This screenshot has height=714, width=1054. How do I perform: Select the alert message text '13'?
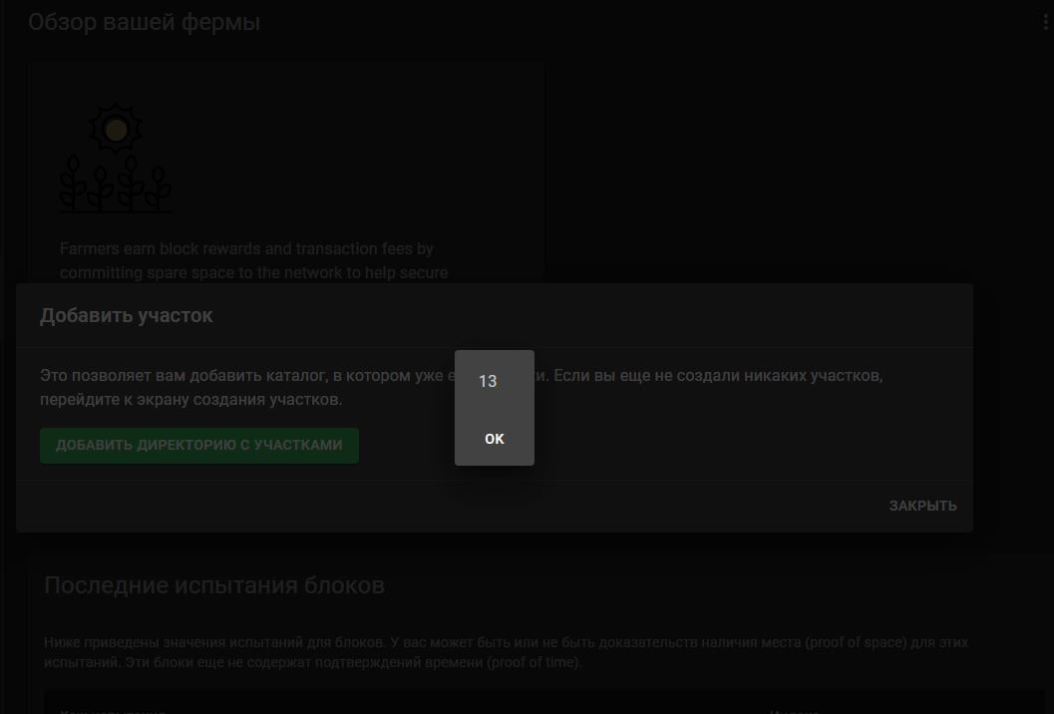point(488,381)
